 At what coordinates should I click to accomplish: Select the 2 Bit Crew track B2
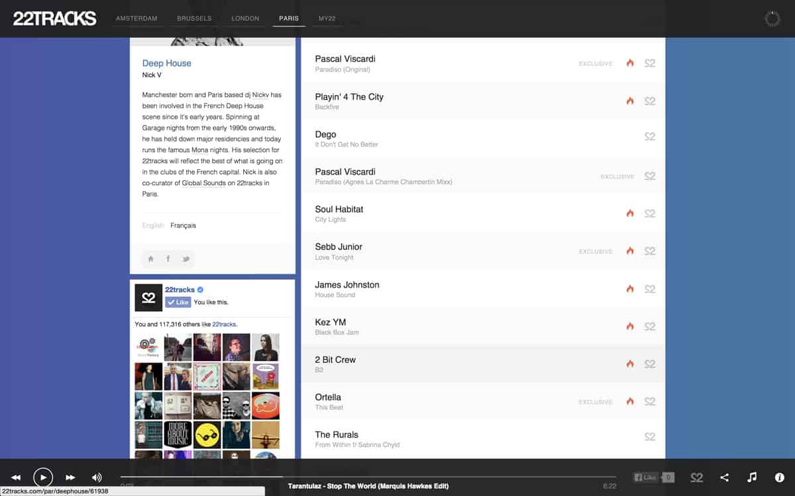pyautogui.click(x=483, y=364)
